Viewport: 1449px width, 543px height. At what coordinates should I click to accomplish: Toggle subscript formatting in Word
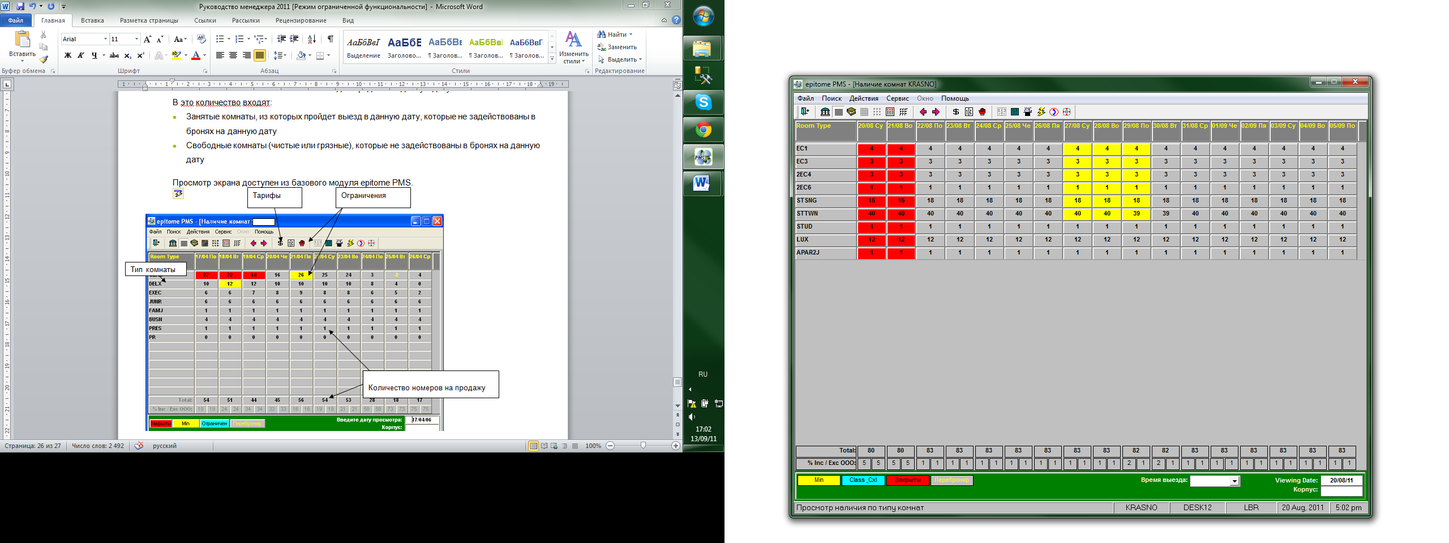click(x=127, y=55)
